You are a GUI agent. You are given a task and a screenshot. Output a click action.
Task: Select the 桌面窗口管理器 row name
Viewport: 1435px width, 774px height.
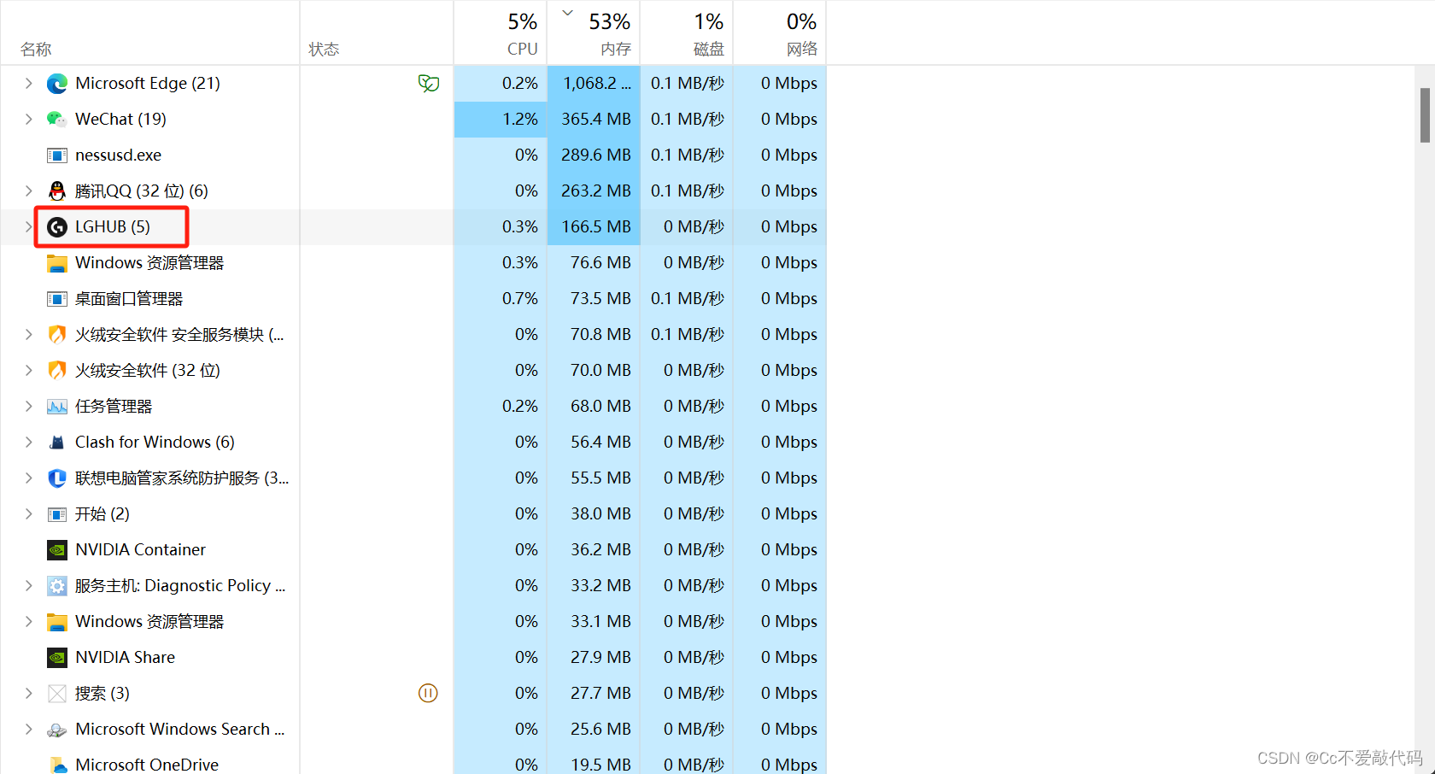(129, 299)
